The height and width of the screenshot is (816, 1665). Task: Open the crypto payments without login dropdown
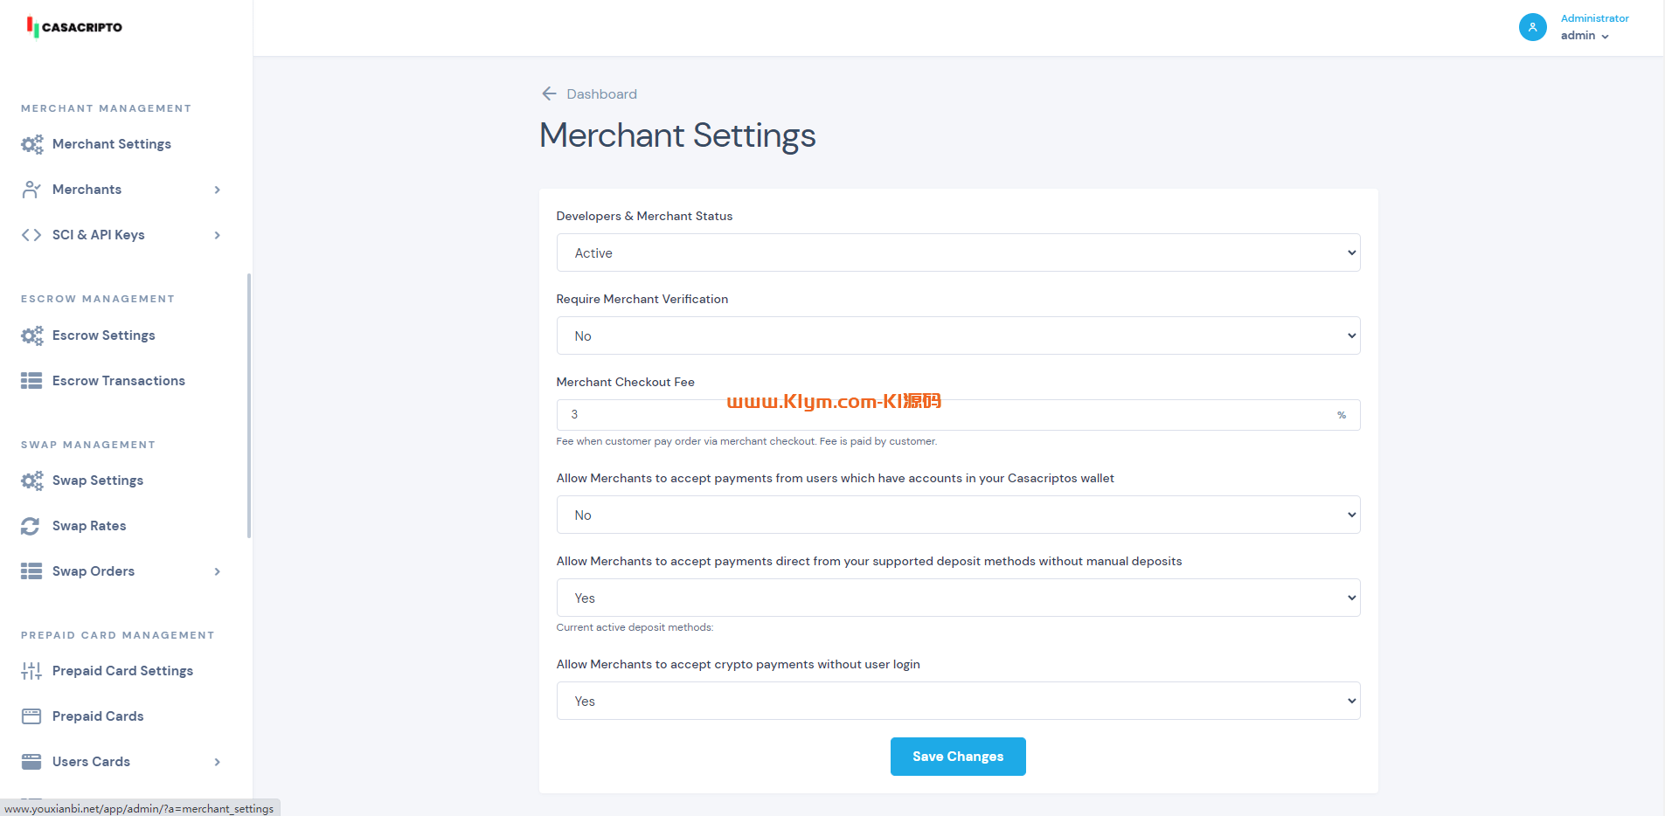[x=958, y=701]
